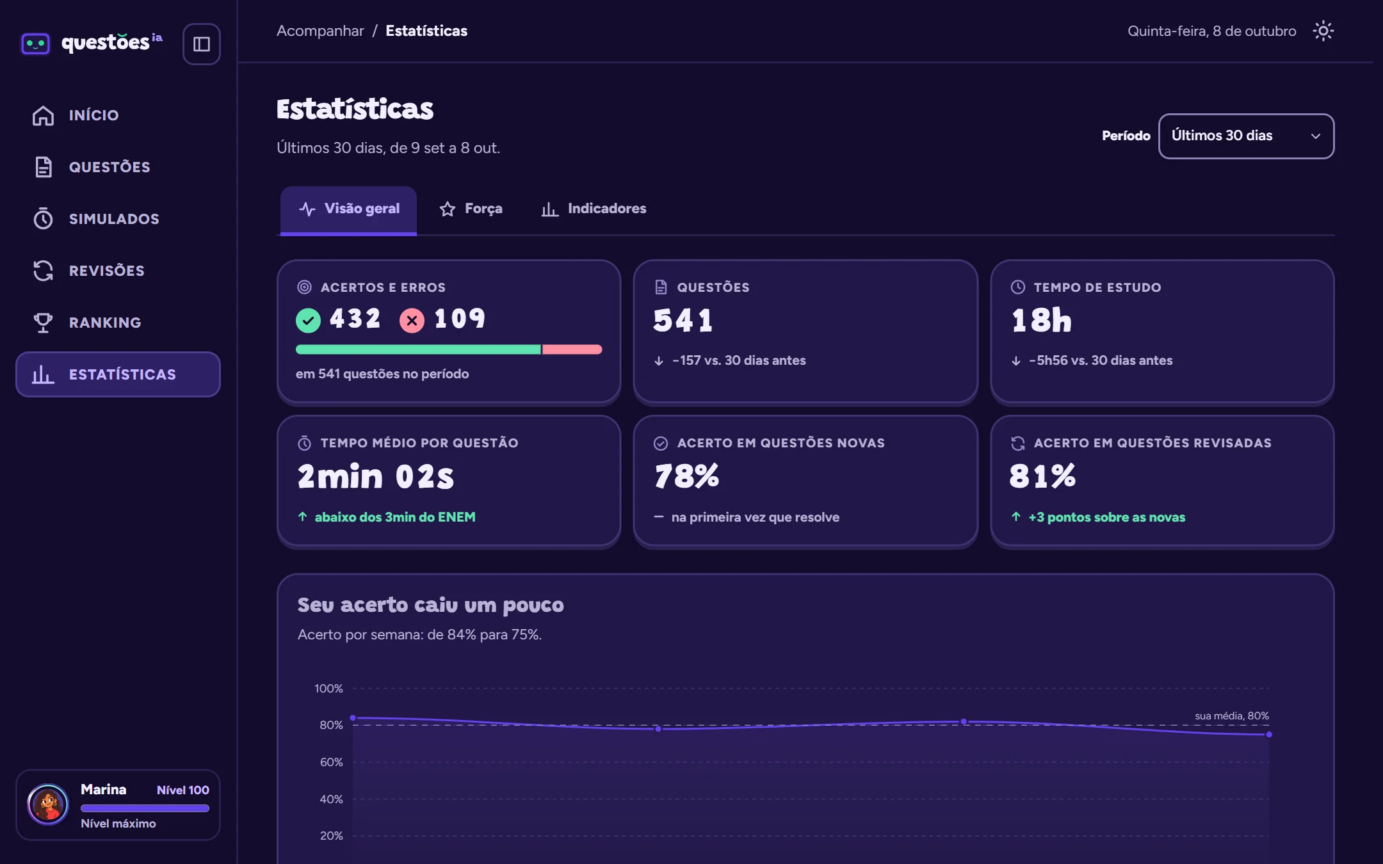Open the Ranking page

pyautogui.click(x=118, y=323)
